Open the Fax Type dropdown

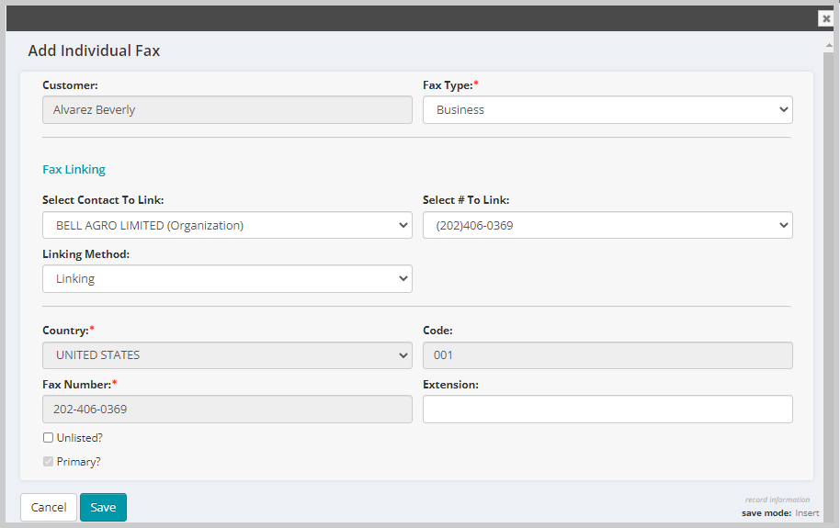coord(607,110)
